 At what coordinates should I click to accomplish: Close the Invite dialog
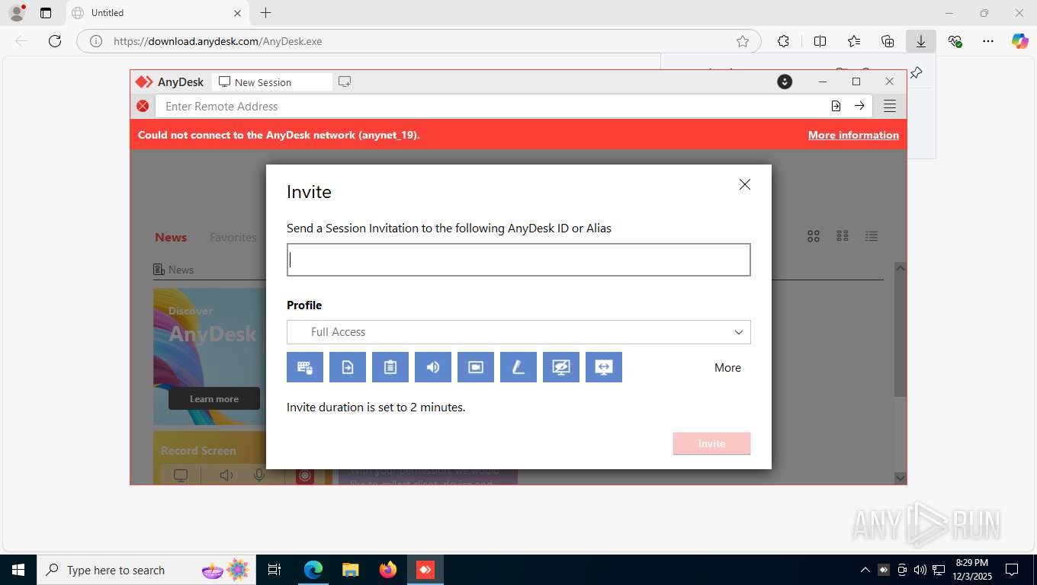pos(745,184)
